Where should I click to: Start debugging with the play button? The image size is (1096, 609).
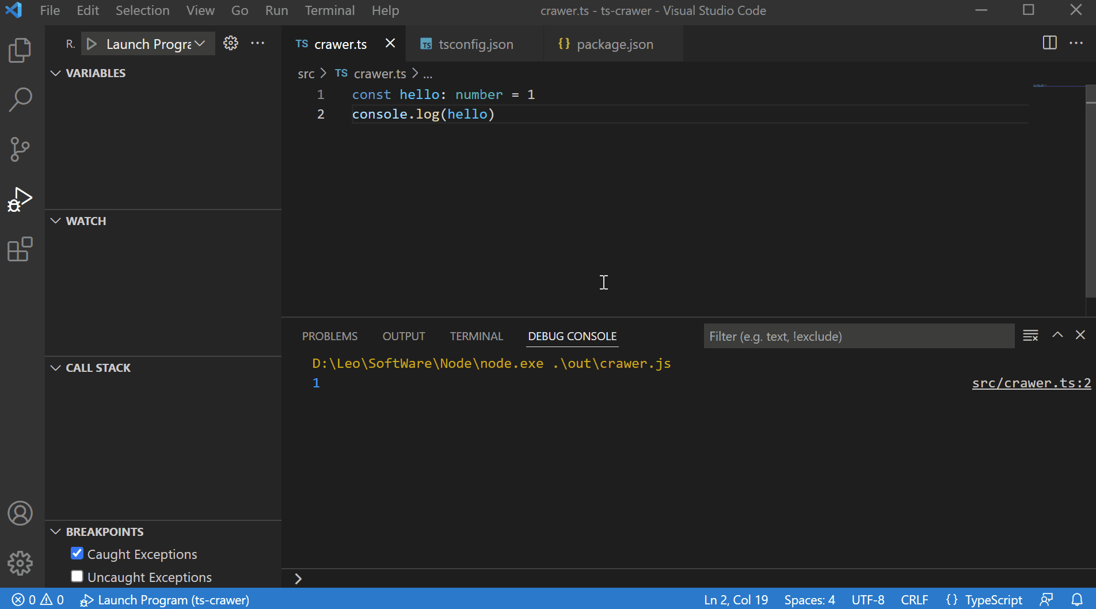point(92,43)
